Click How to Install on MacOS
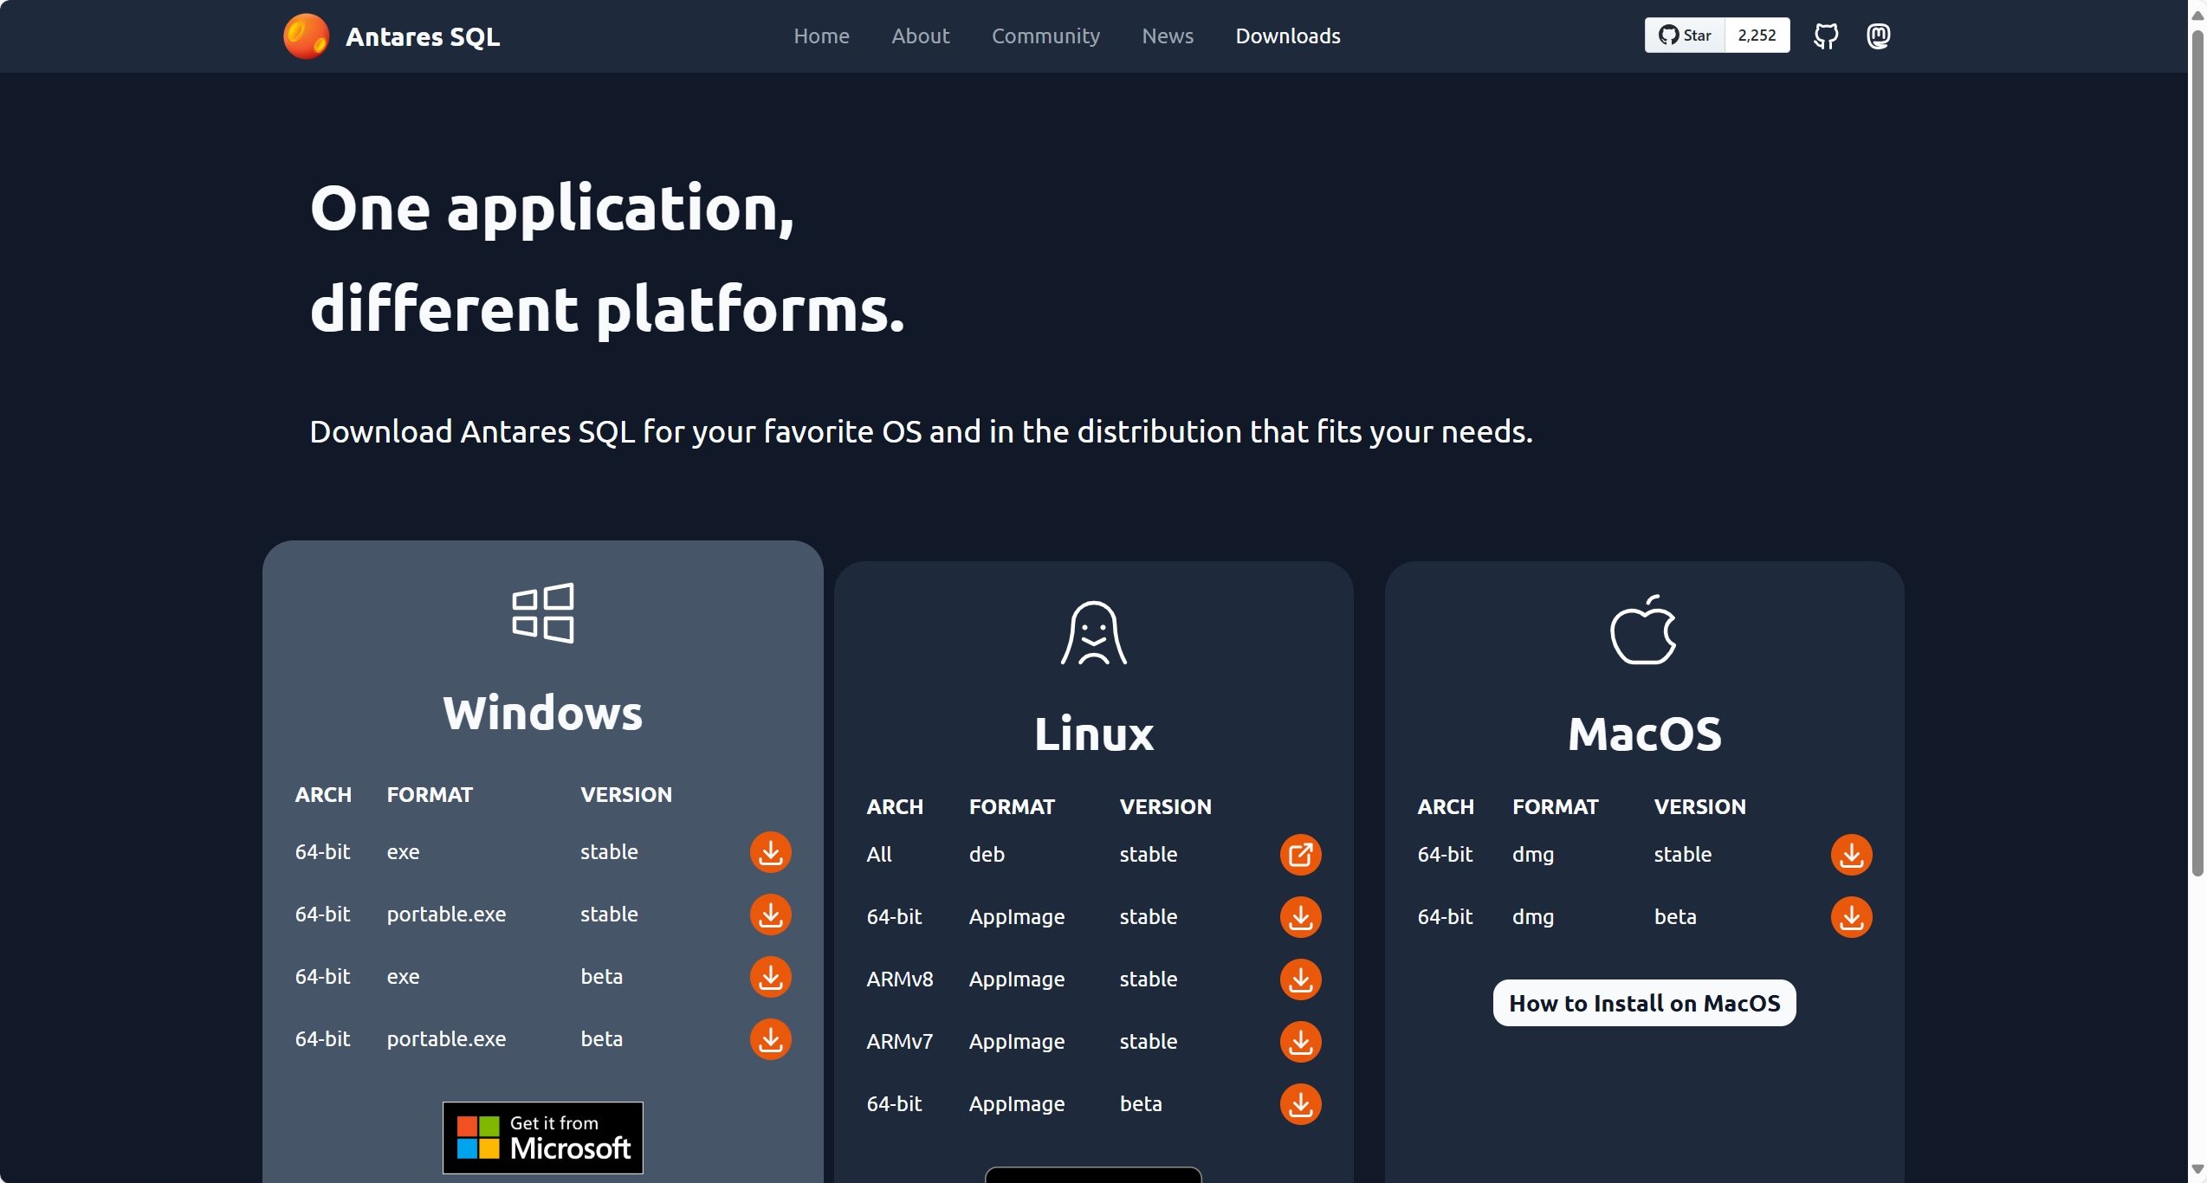Screen dimensions: 2207x1183 (x=1643, y=1003)
